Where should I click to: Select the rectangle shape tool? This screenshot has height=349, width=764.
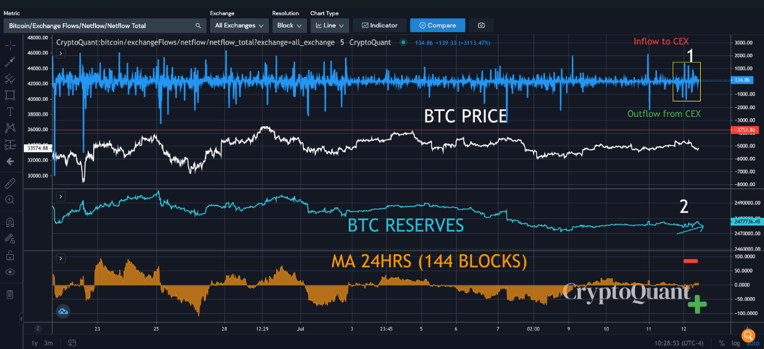pyautogui.click(x=10, y=94)
